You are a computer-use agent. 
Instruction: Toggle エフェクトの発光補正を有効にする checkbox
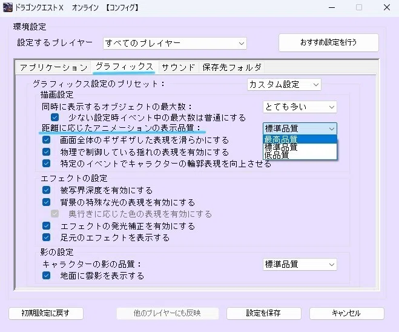pyautogui.click(x=46, y=226)
